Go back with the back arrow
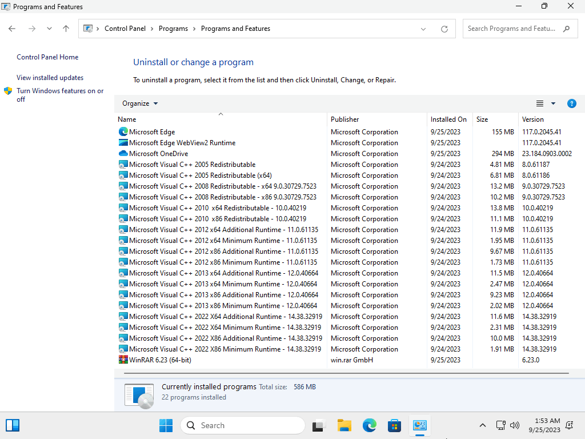 [x=12, y=29]
